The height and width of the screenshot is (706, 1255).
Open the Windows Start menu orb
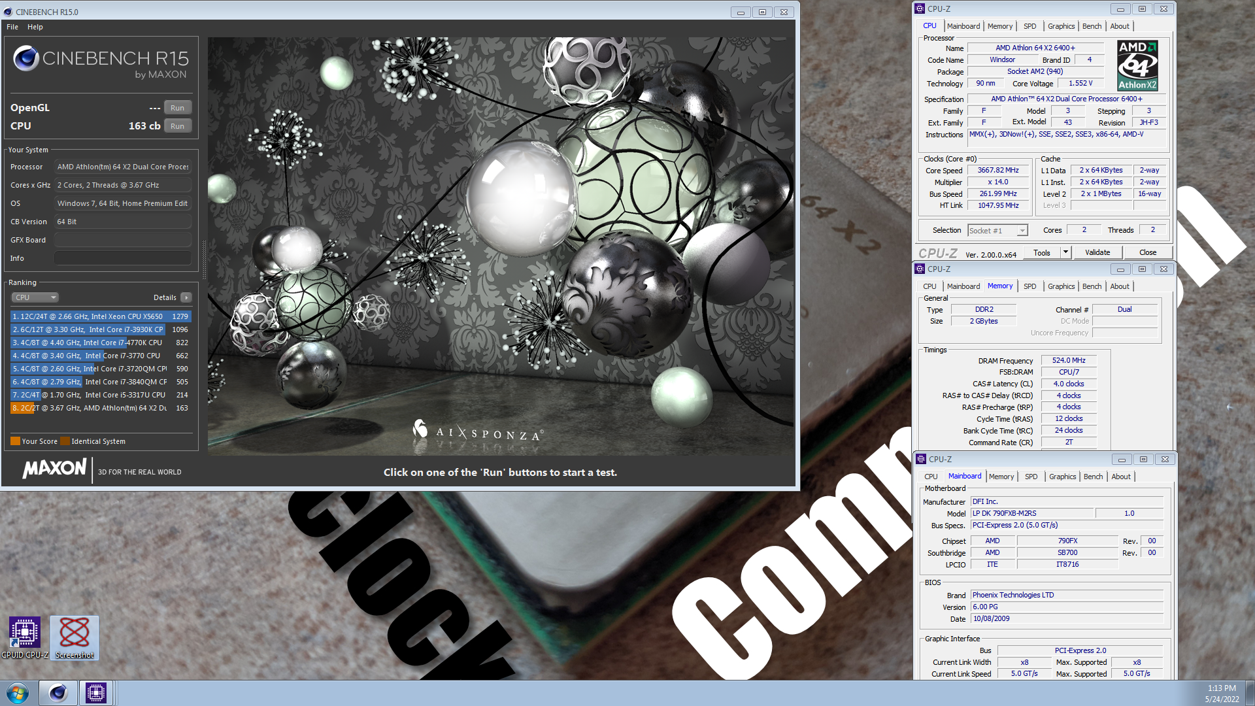pos(18,693)
